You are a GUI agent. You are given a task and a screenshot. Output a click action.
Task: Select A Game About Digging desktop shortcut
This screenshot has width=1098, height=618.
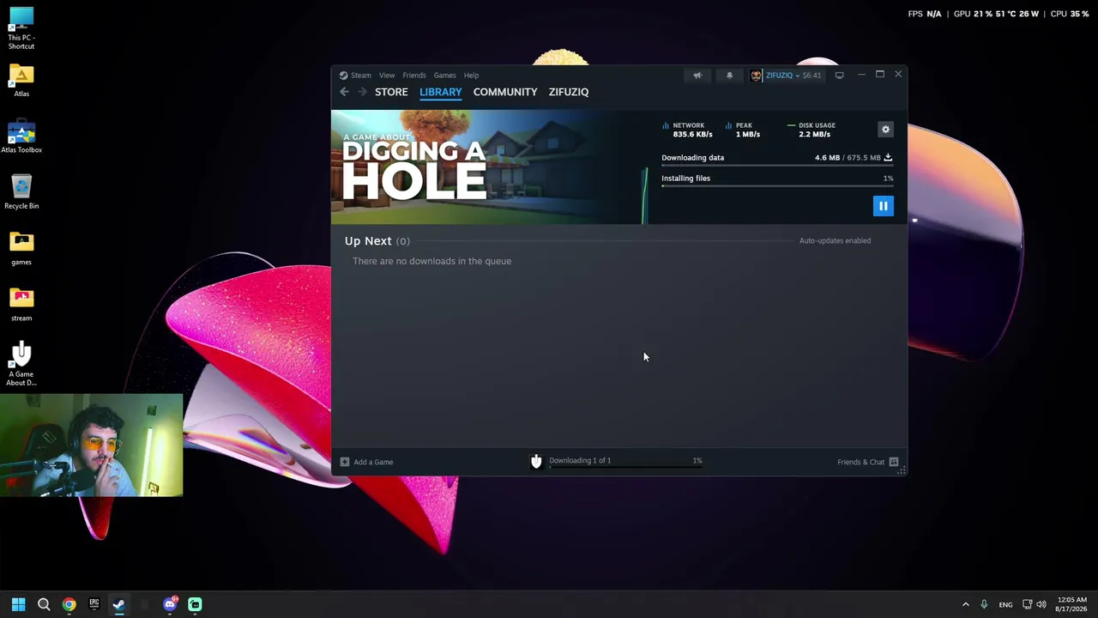[21, 363]
